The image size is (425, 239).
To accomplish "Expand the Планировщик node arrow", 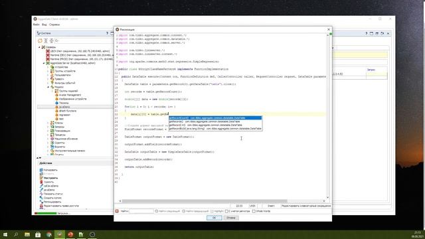I will [x=48, y=131].
